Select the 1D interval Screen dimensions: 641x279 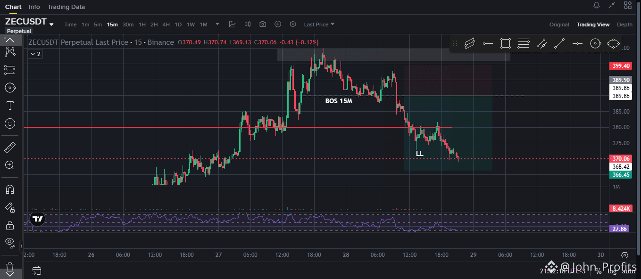point(178,25)
